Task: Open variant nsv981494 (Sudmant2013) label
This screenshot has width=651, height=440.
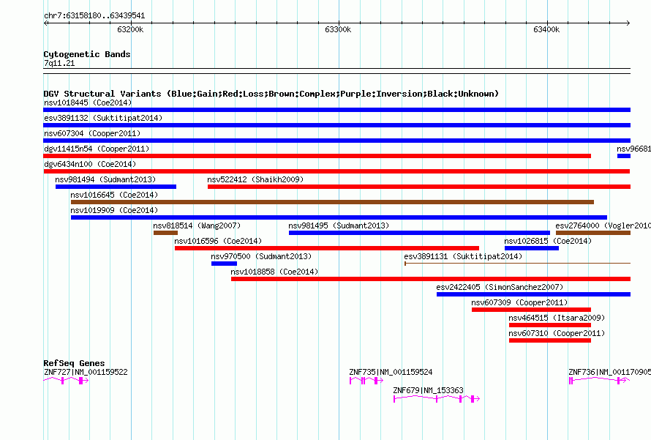Action: point(105,179)
